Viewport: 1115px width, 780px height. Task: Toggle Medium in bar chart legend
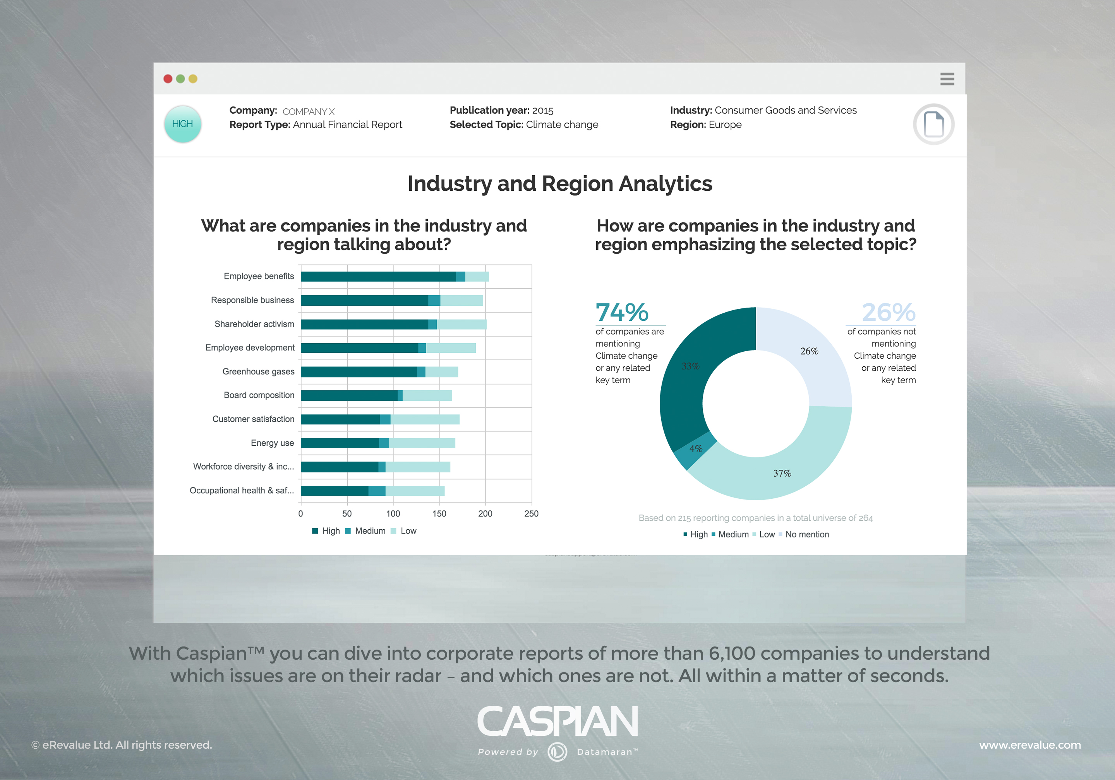pos(365,530)
